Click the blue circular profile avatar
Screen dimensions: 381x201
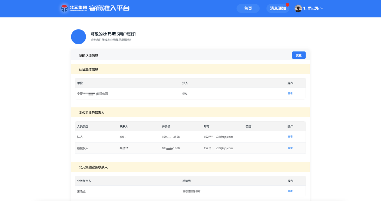coord(78,37)
